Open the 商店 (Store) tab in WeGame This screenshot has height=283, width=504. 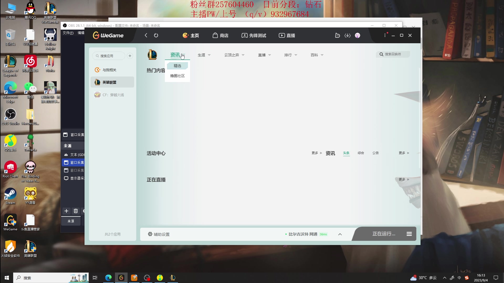(220, 35)
